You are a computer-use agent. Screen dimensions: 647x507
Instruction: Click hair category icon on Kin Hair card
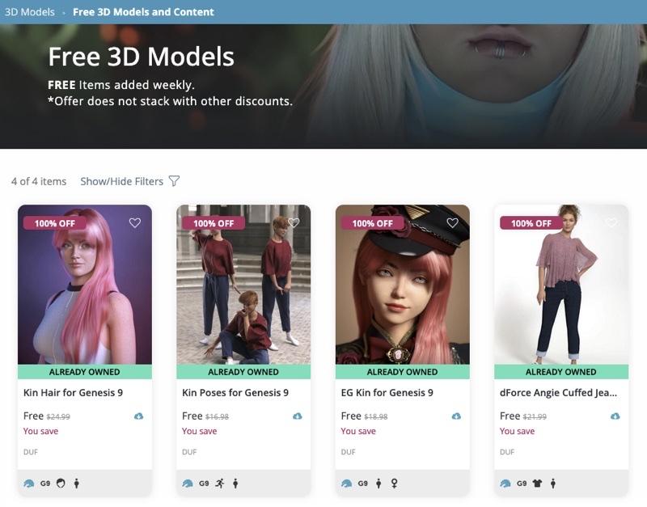pyautogui.click(x=61, y=483)
